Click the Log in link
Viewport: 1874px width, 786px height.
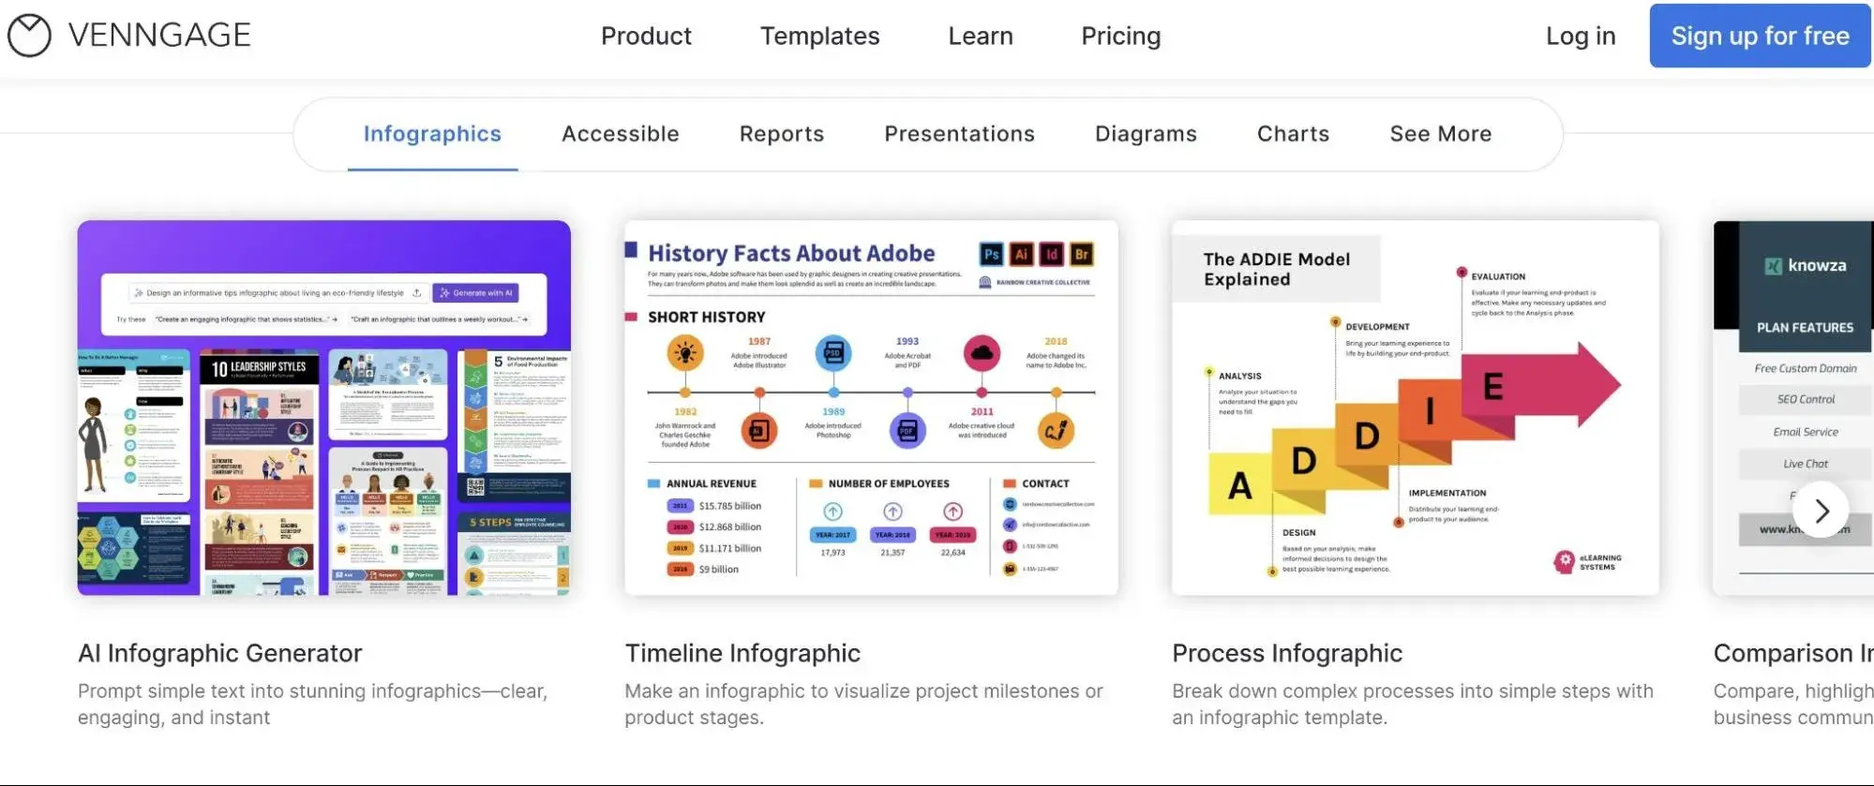point(1581,36)
